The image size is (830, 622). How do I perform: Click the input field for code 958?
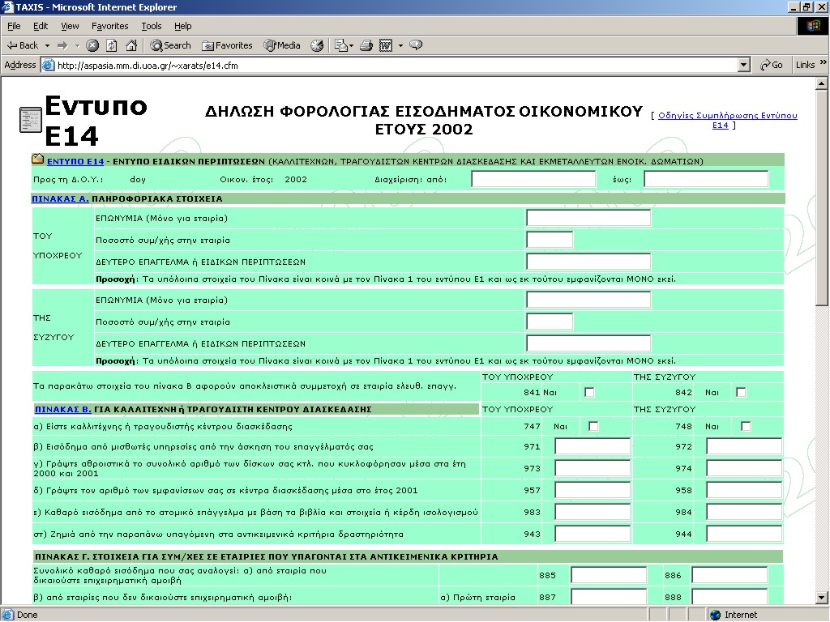tap(744, 490)
